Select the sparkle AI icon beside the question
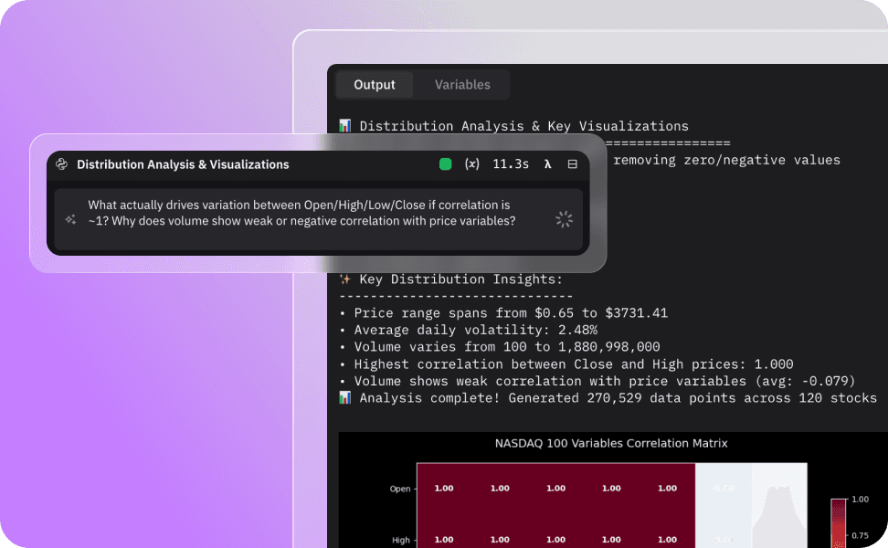The width and height of the screenshot is (888, 548). tap(71, 219)
